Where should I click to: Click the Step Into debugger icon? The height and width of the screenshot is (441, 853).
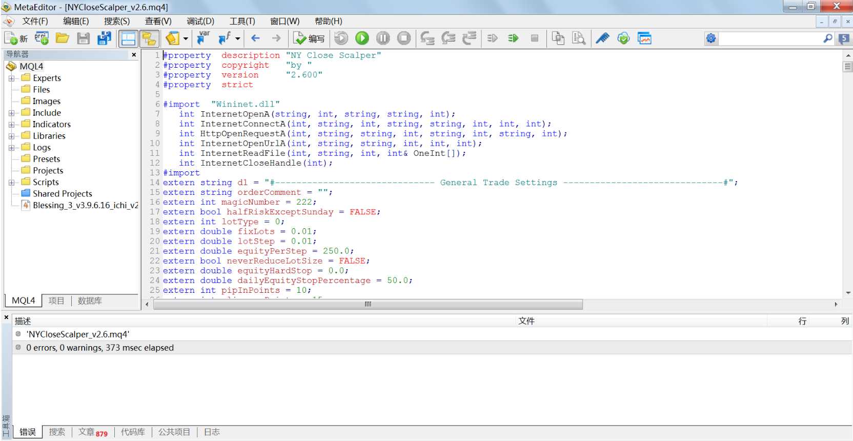pyautogui.click(x=428, y=38)
